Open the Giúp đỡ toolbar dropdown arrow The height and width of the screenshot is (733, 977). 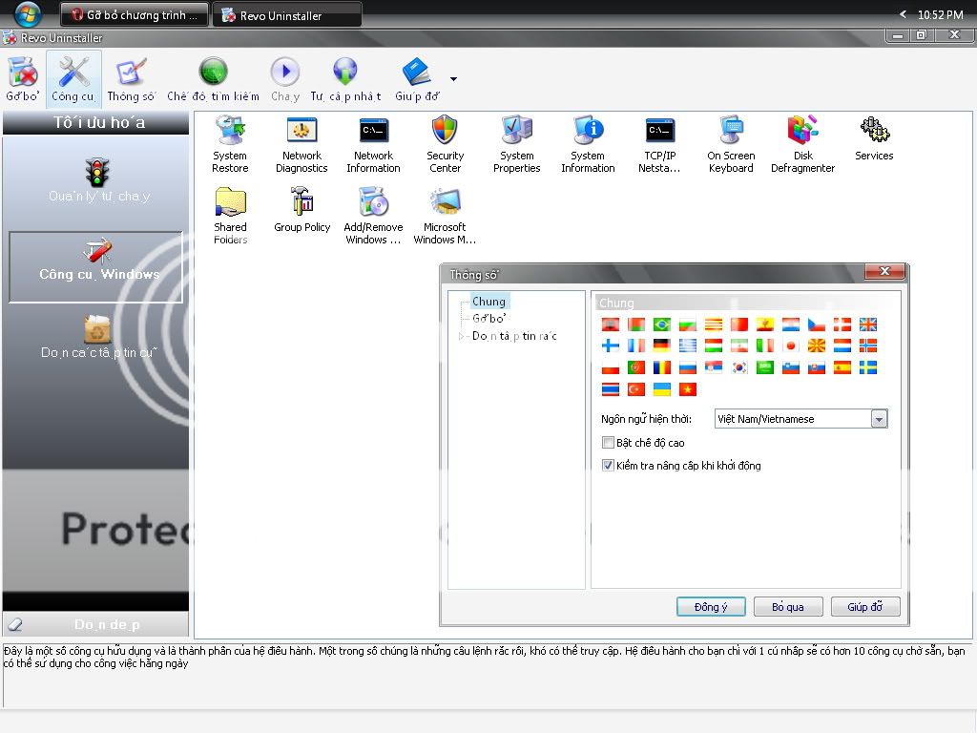pyautogui.click(x=453, y=79)
